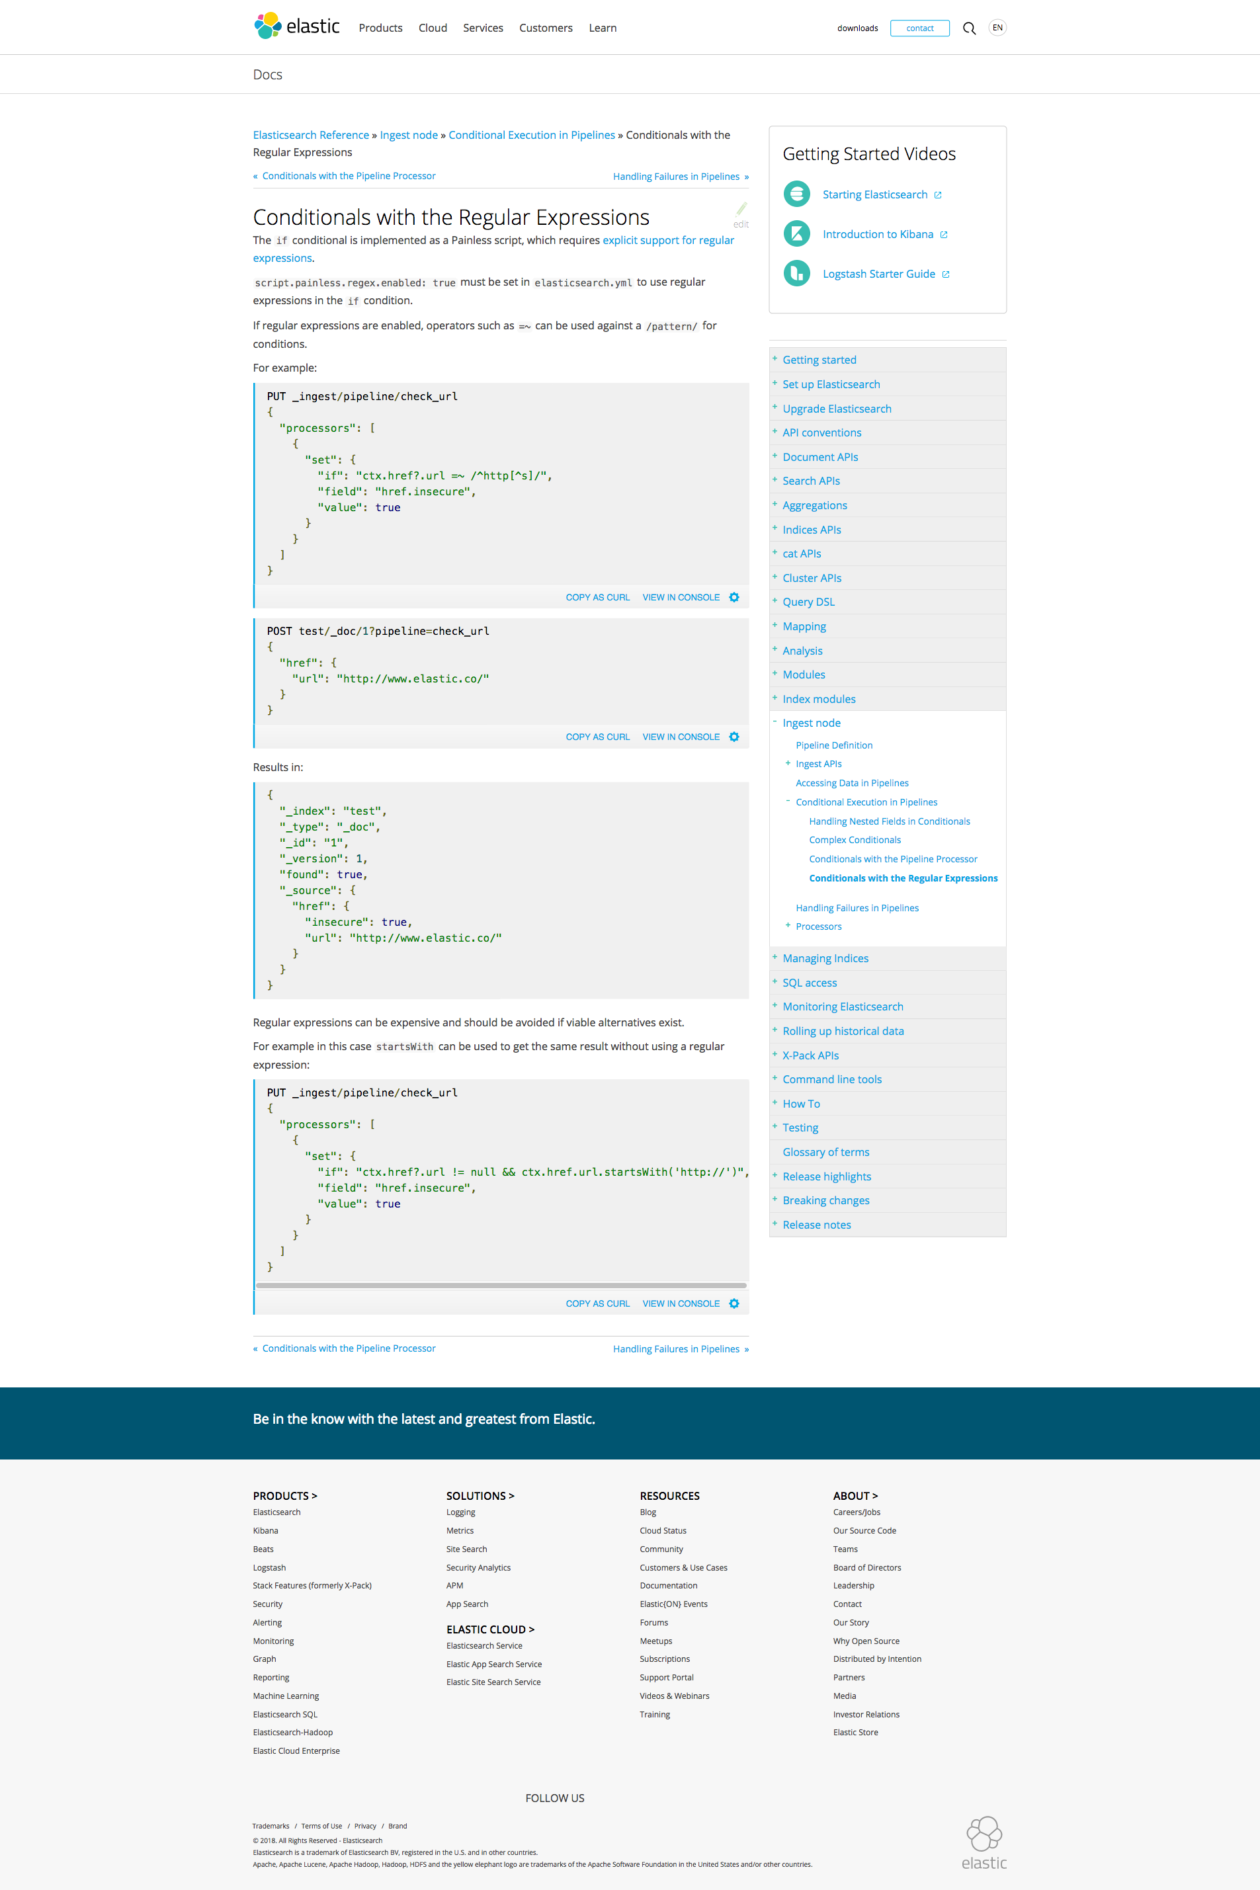Open the search magnifier icon
Image resolution: width=1260 pixels, height=1890 pixels.
point(969,28)
